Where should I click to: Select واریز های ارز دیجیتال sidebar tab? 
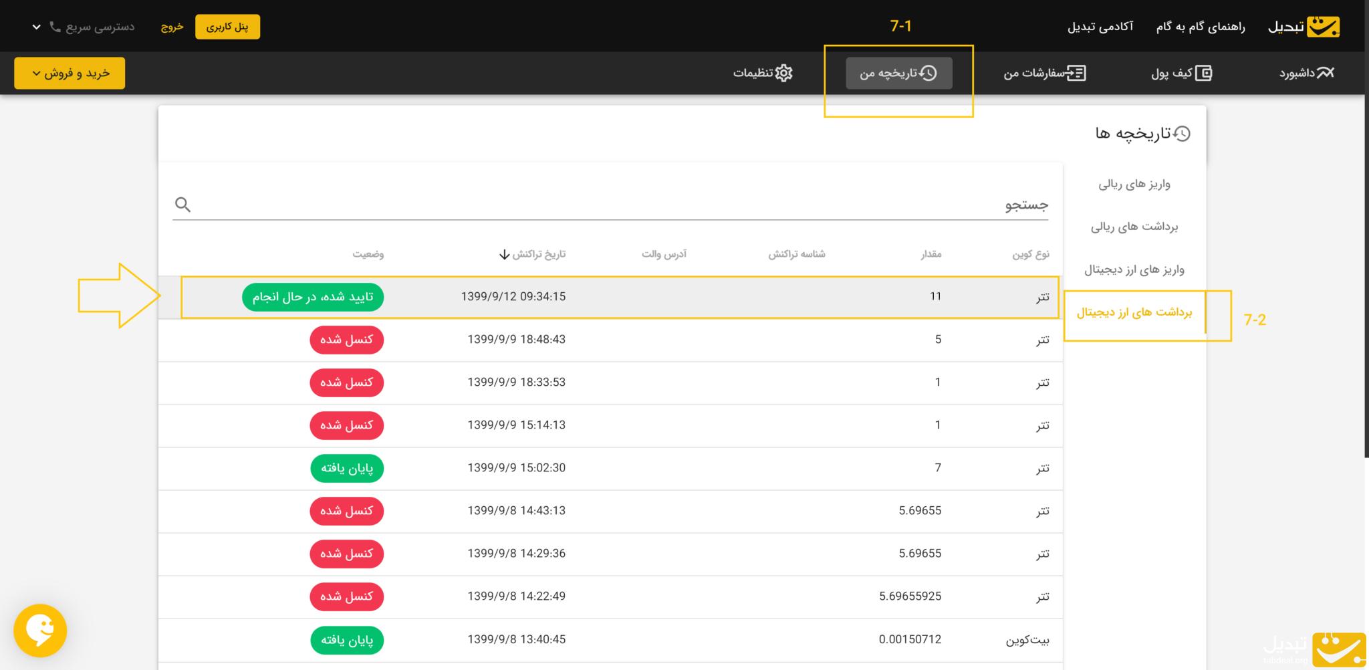tap(1134, 269)
